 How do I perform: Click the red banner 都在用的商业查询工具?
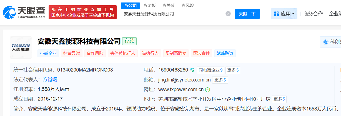tap(82, 12)
